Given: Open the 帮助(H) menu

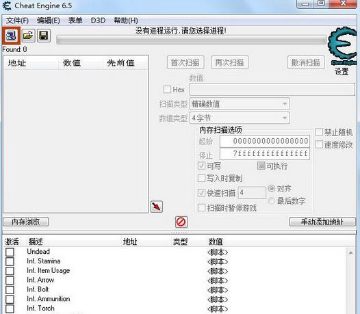Looking at the screenshot, I should (x=126, y=21).
